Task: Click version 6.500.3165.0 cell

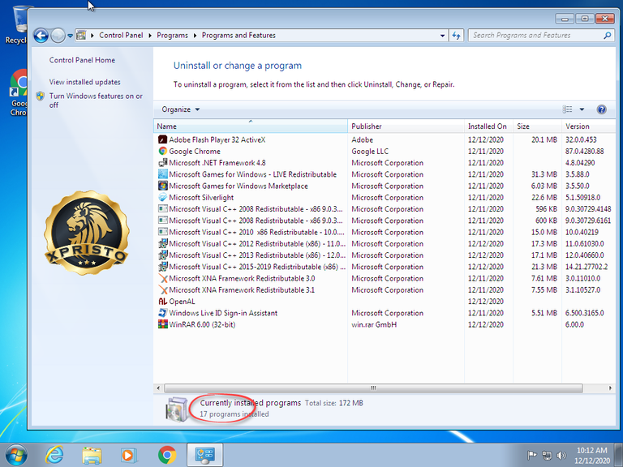Action: tap(584, 313)
